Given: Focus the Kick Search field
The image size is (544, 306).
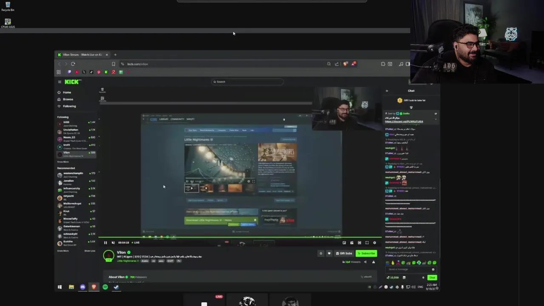Looking at the screenshot, I should (x=248, y=82).
